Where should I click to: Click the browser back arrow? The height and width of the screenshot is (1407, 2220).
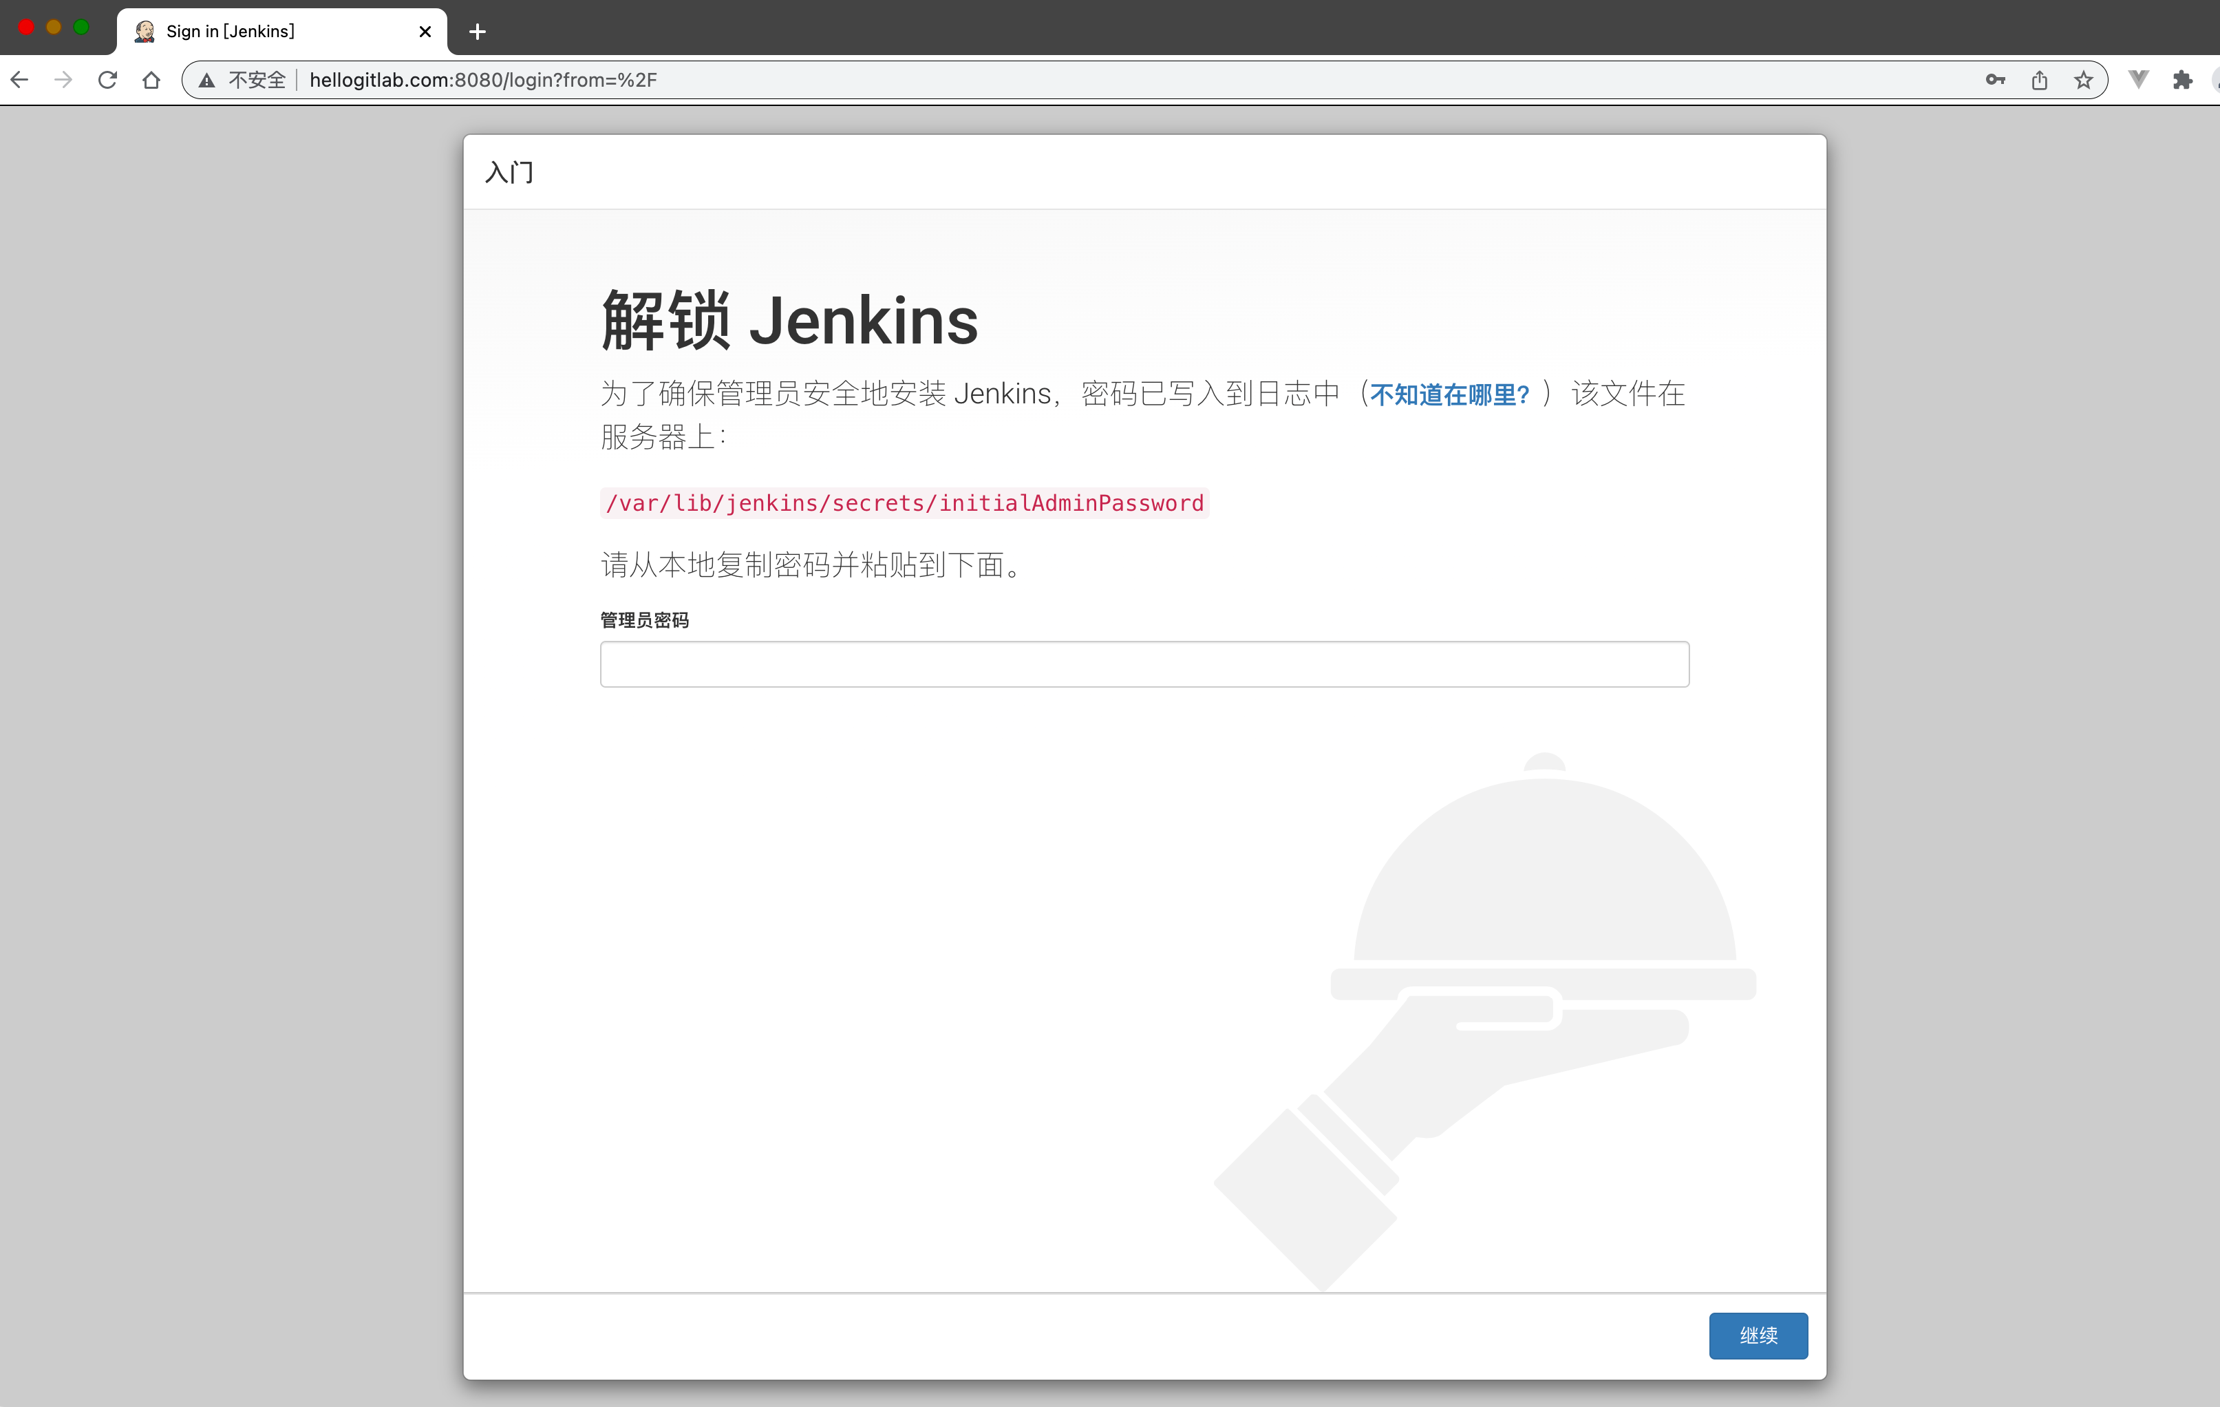click(20, 81)
